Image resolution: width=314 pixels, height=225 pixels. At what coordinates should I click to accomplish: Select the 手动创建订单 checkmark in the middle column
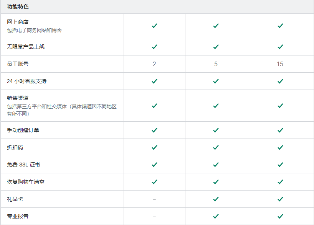(x=216, y=130)
